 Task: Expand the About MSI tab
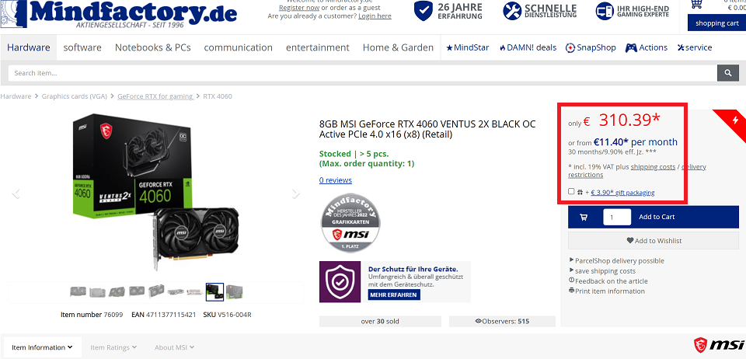coord(175,347)
